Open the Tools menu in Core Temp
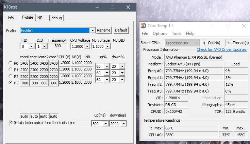The height and width of the screenshot is (144, 250). (x=177, y=34)
